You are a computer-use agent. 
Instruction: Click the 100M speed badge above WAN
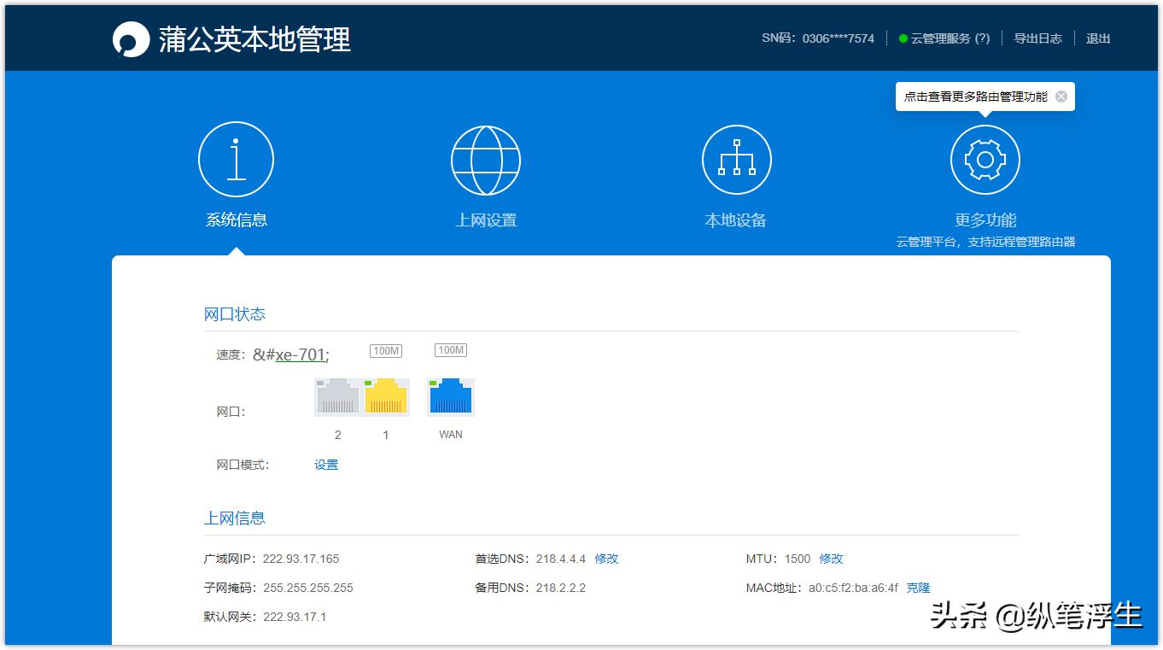449,350
